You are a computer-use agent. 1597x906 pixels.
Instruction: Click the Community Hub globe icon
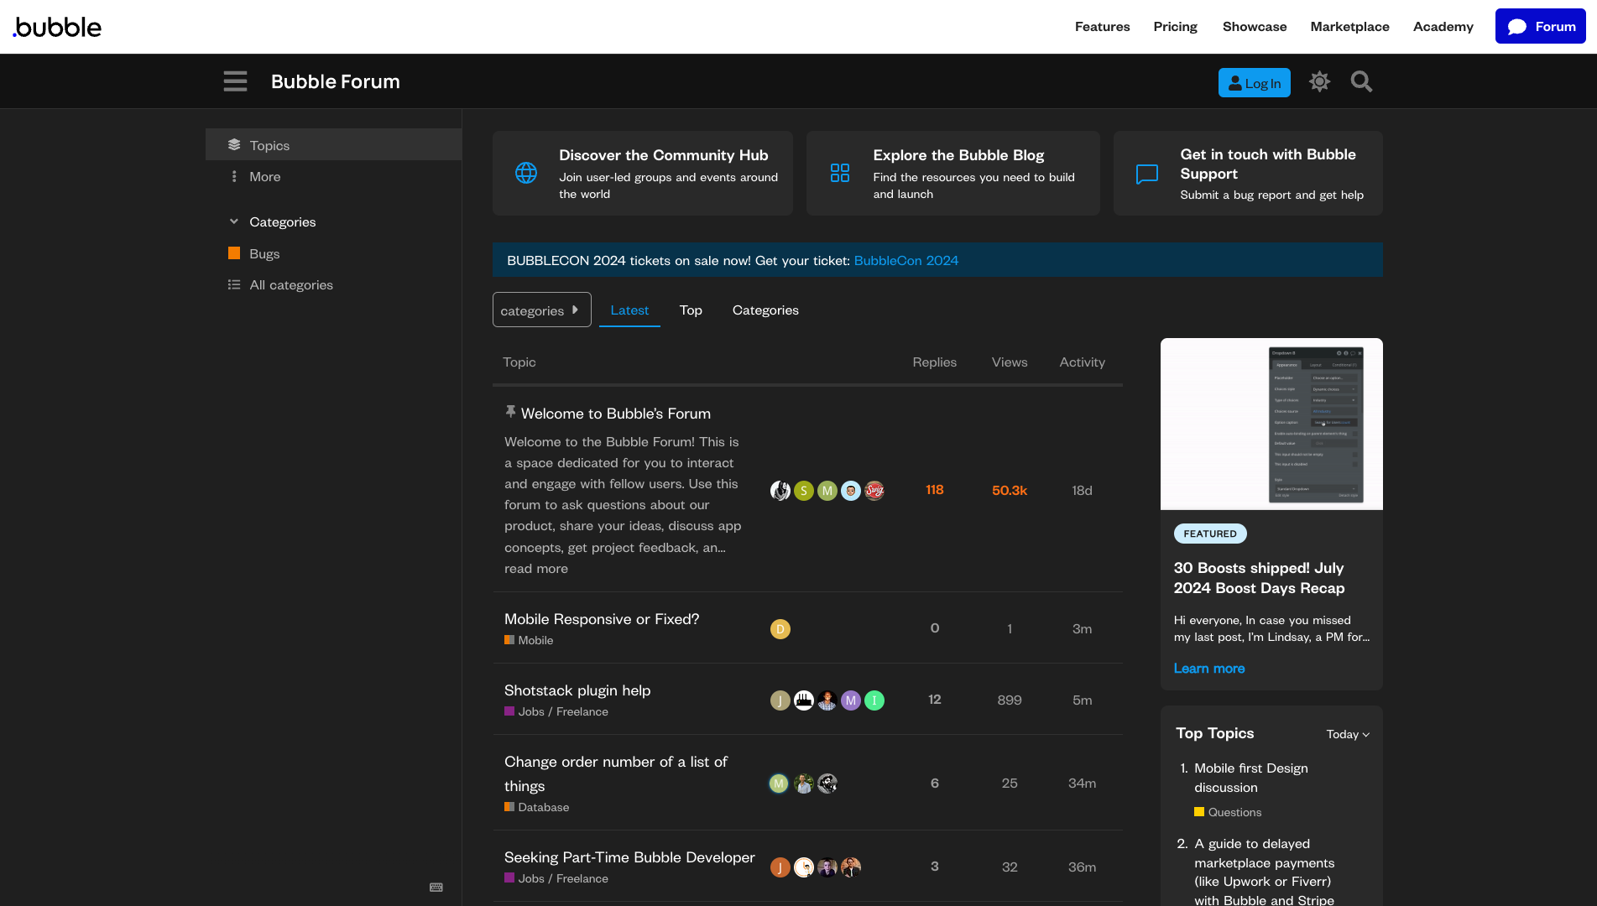(x=526, y=173)
